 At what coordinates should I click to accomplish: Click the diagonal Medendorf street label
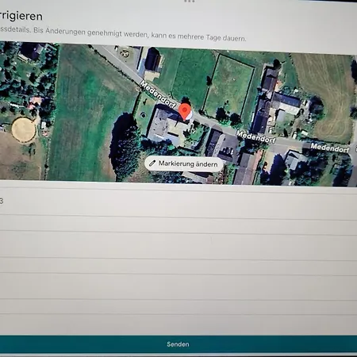158,94
